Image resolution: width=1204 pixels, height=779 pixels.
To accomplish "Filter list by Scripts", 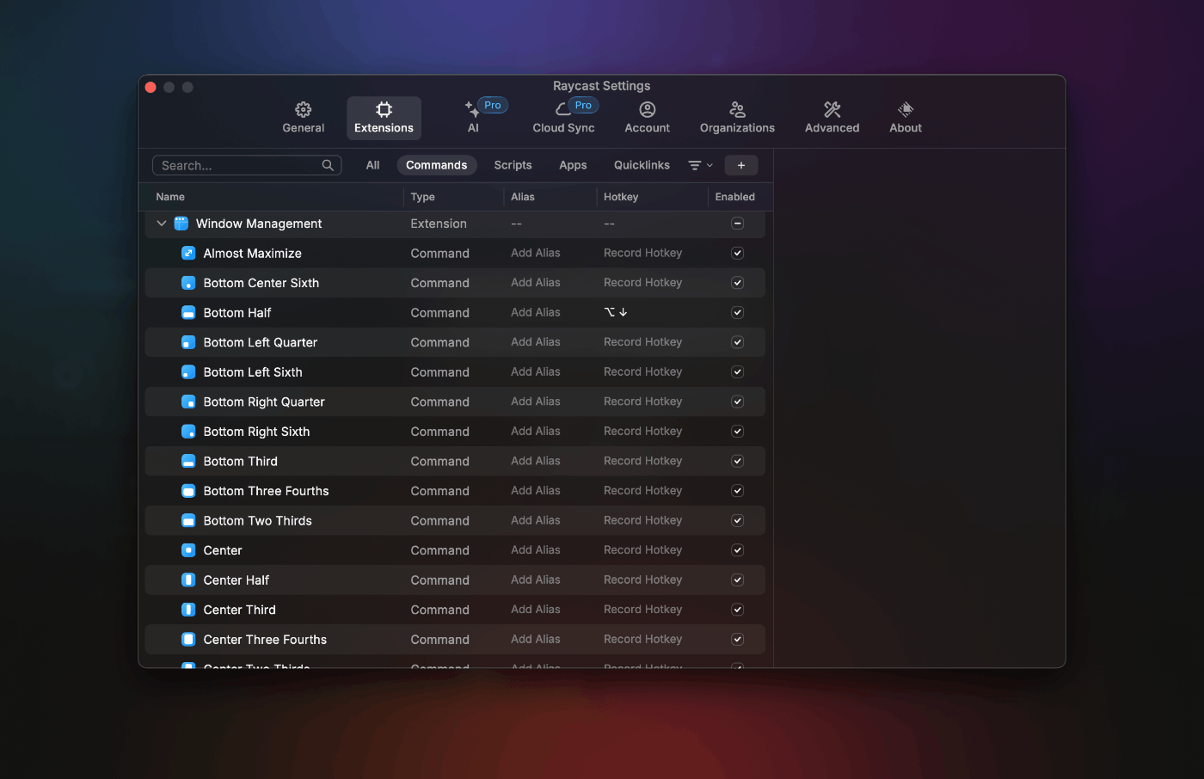I will point(513,165).
